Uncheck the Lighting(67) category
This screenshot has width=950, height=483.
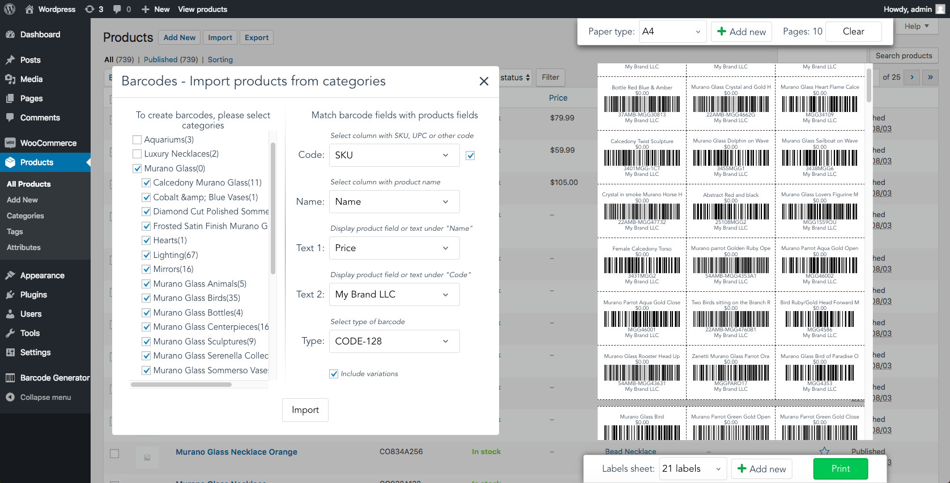tap(146, 255)
